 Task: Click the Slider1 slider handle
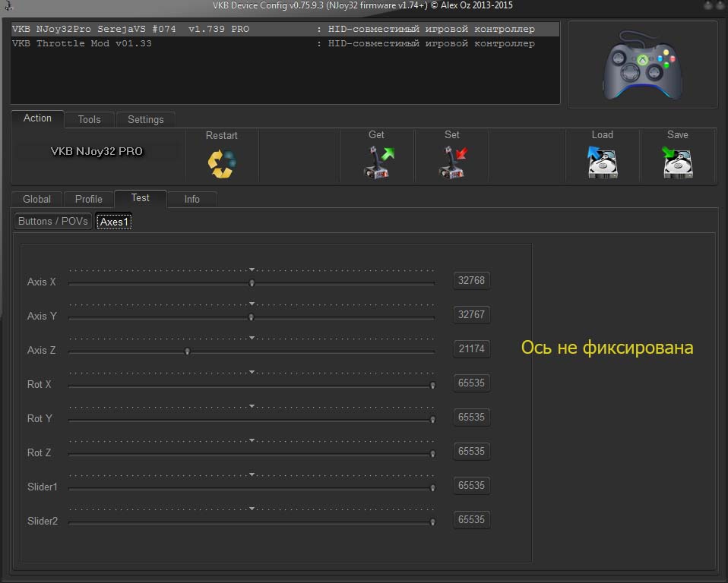(432, 487)
